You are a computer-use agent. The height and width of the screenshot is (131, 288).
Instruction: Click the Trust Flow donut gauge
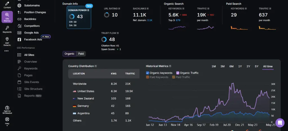coord(104,39)
